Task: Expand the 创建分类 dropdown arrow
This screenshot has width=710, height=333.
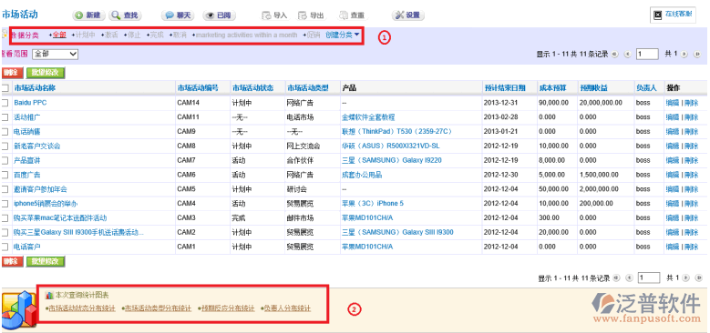Action: (x=357, y=35)
